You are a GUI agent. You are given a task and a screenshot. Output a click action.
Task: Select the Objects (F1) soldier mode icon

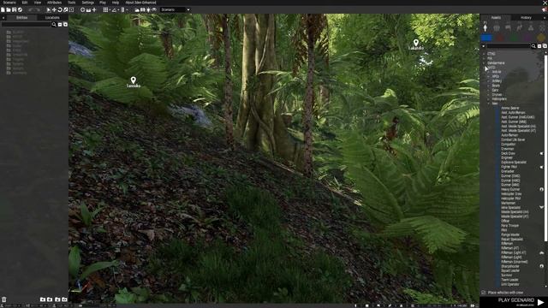click(x=485, y=27)
